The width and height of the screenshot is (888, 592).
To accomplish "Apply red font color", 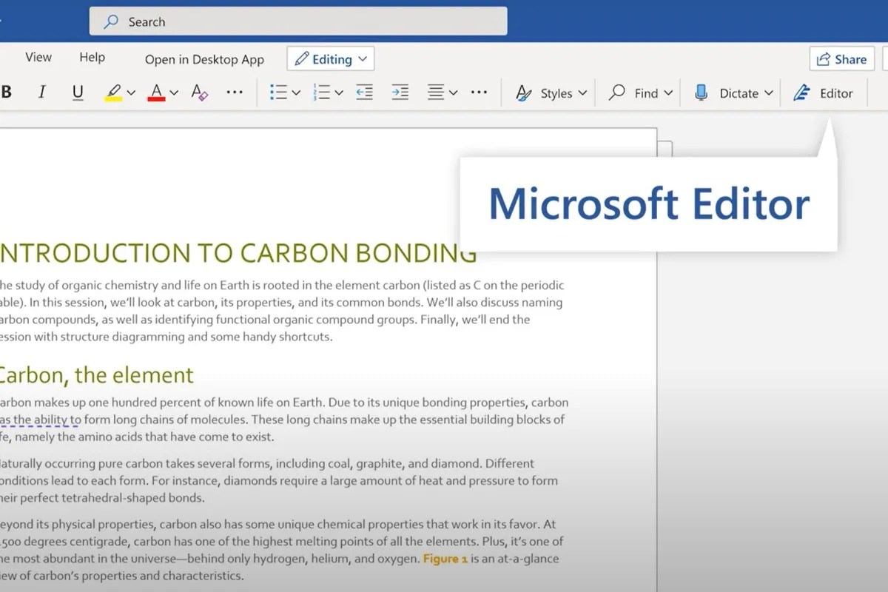I will click(156, 93).
